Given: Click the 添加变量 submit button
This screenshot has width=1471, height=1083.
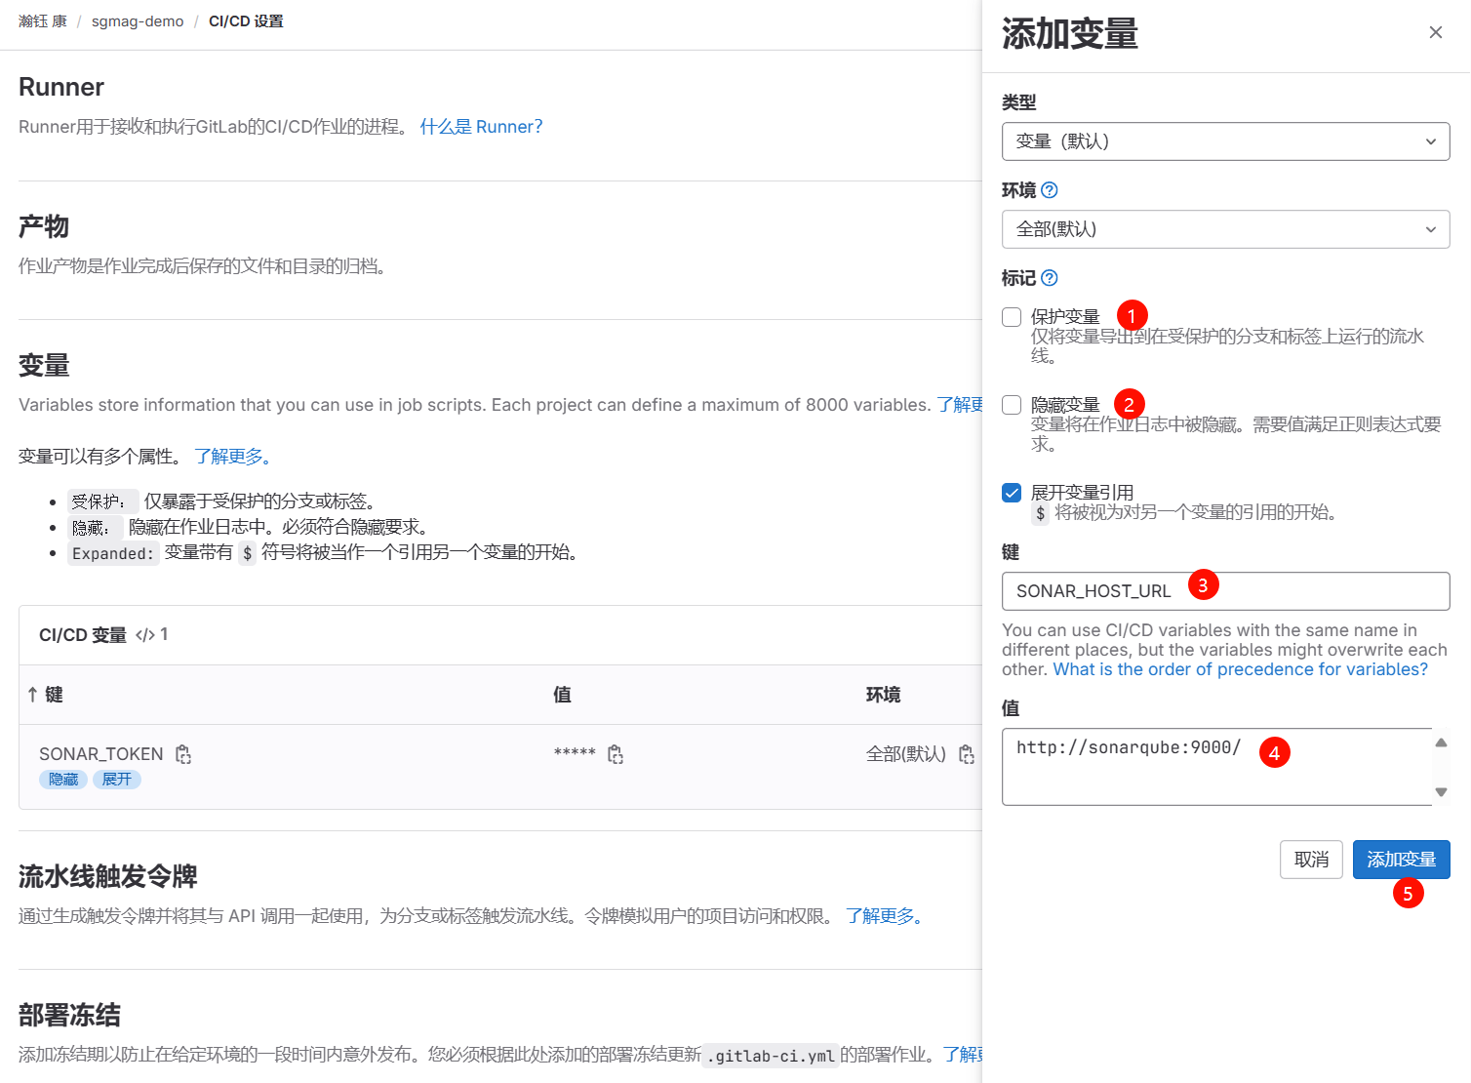Looking at the screenshot, I should [x=1401, y=860].
